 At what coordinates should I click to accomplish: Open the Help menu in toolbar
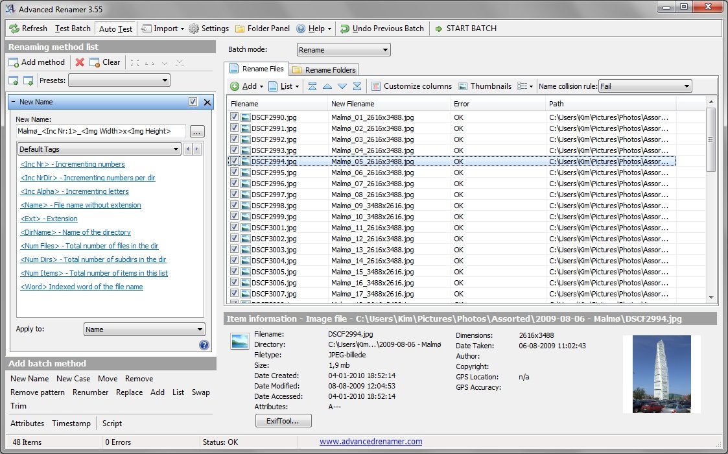[x=315, y=29]
